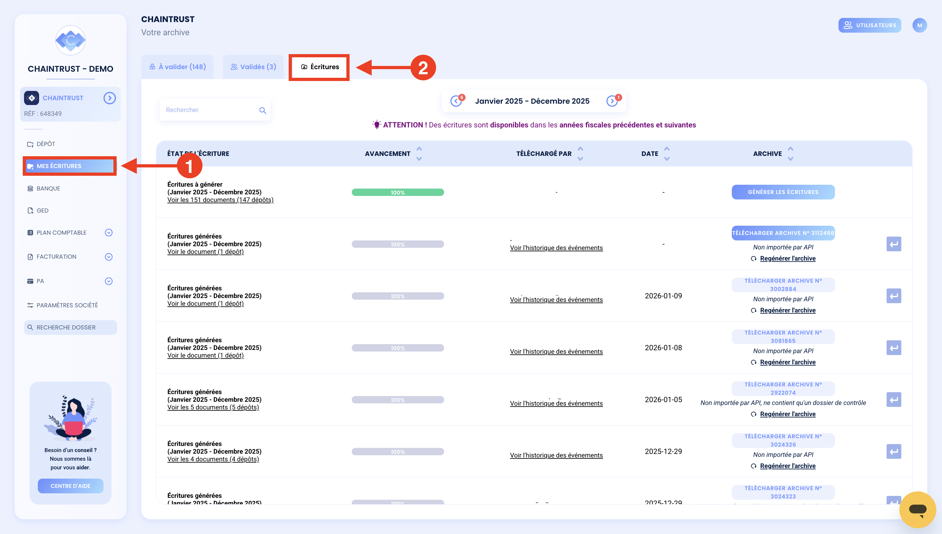View event history for 2026-01-09 row

(x=556, y=300)
